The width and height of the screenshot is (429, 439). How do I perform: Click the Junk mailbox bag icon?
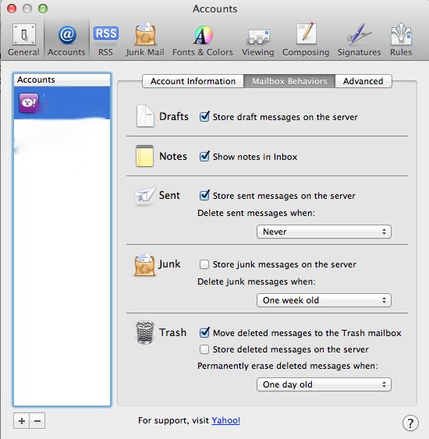tap(144, 264)
